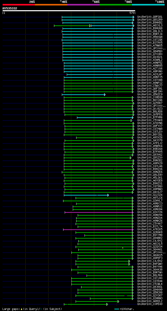Click the green ~80% identity legend segment
The width and height of the screenshot is (167, 311).
116,4
